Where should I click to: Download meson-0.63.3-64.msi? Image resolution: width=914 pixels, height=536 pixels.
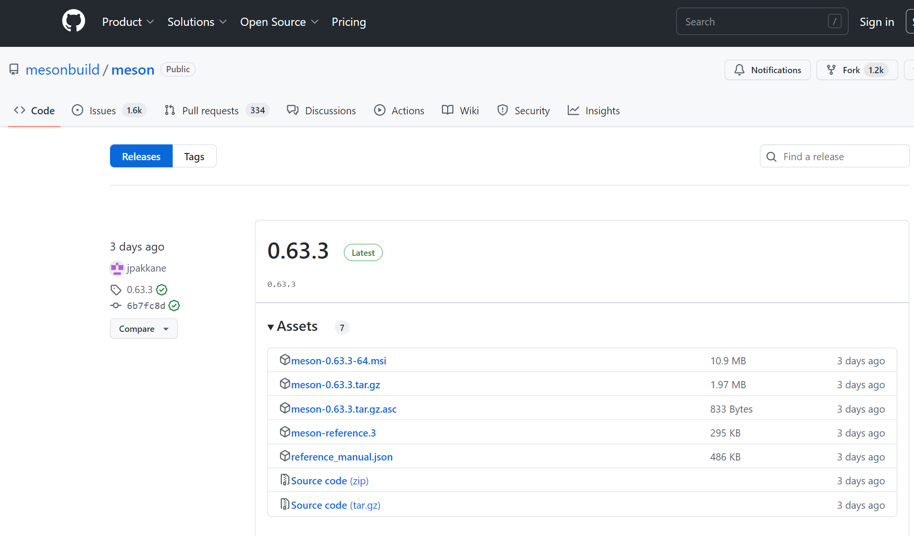[339, 361]
